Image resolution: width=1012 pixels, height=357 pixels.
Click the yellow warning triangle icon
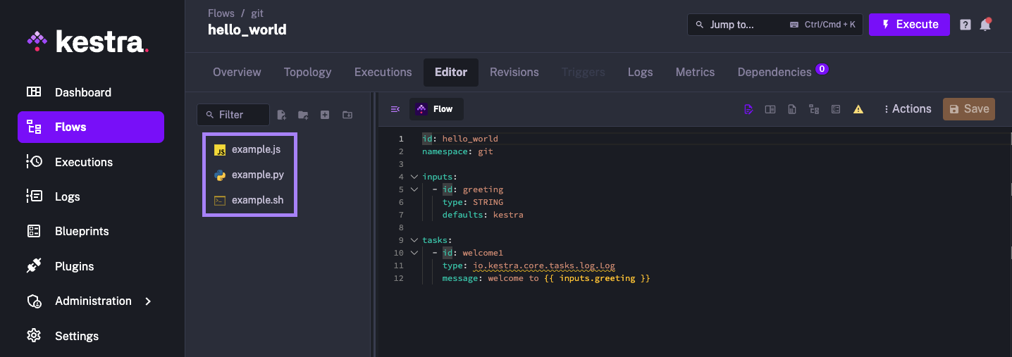tap(858, 109)
